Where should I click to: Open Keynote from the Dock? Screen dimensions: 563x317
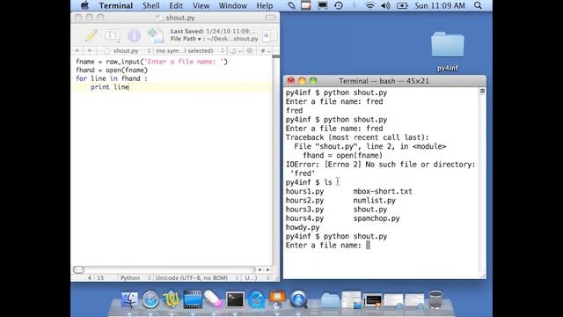(x=277, y=299)
